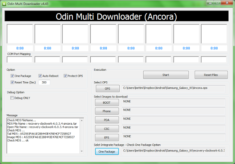This screenshot has height=164, width=235.
Task: Select a Phone image file
Action: tap(107, 111)
